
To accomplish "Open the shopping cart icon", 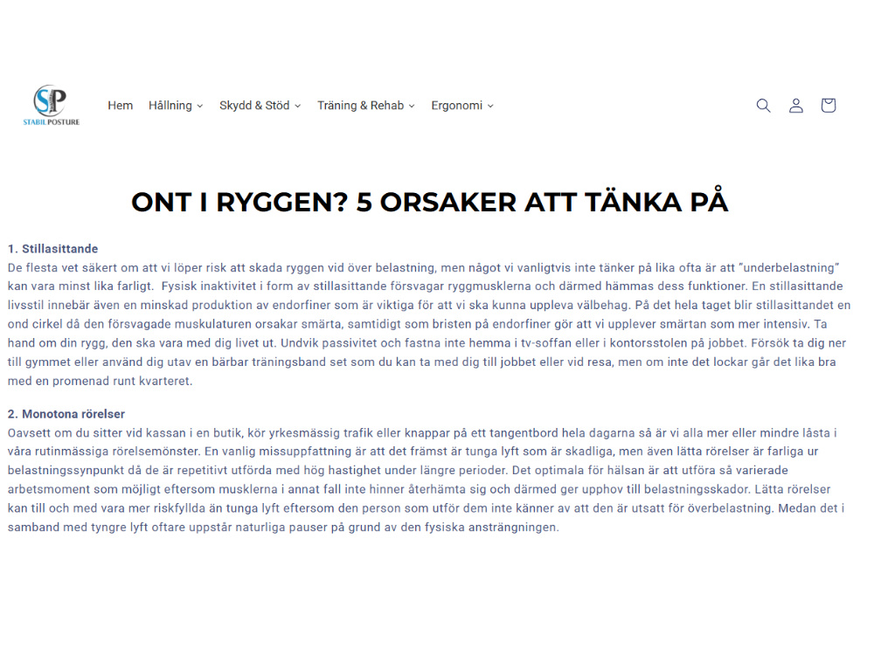I will point(829,106).
